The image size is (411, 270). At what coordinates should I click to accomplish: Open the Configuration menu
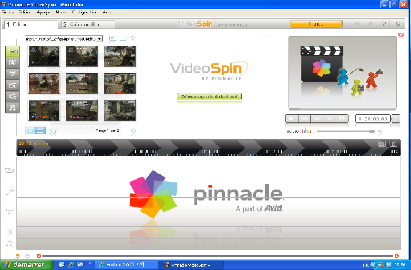[x=84, y=12]
